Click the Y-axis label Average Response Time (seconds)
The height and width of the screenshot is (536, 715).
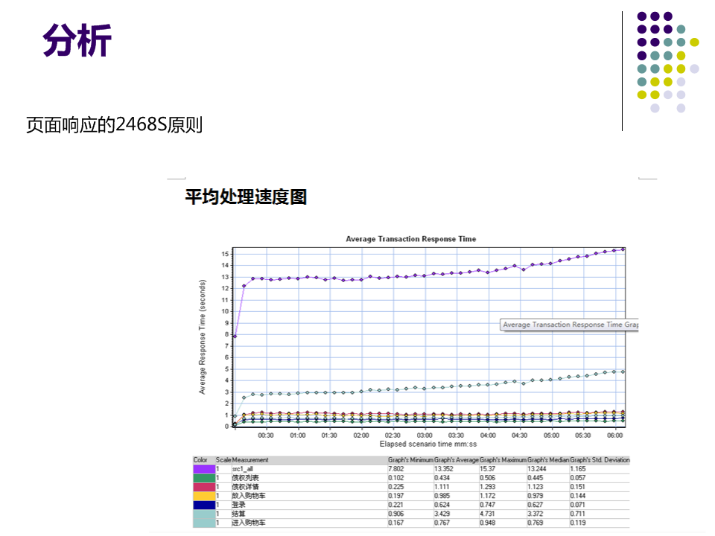tap(202, 336)
